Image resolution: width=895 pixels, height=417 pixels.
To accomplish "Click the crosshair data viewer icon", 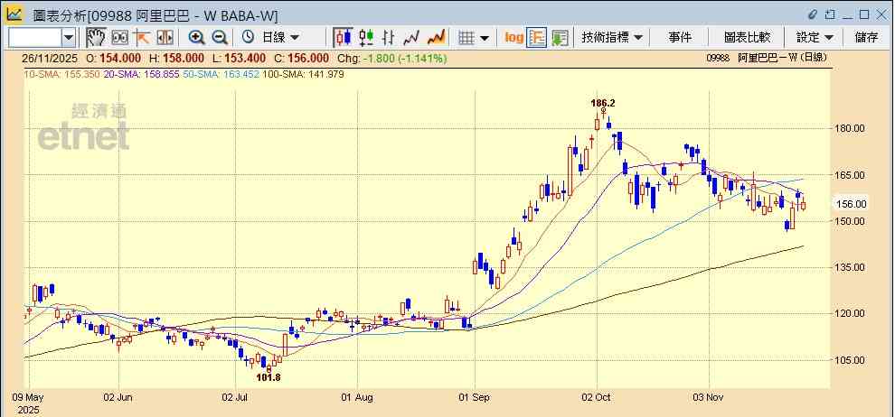I will click(119, 37).
